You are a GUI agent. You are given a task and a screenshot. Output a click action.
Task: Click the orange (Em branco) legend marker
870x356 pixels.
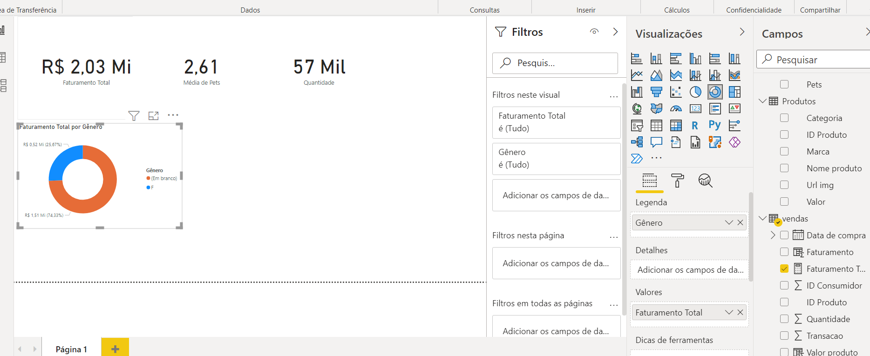pos(148,178)
